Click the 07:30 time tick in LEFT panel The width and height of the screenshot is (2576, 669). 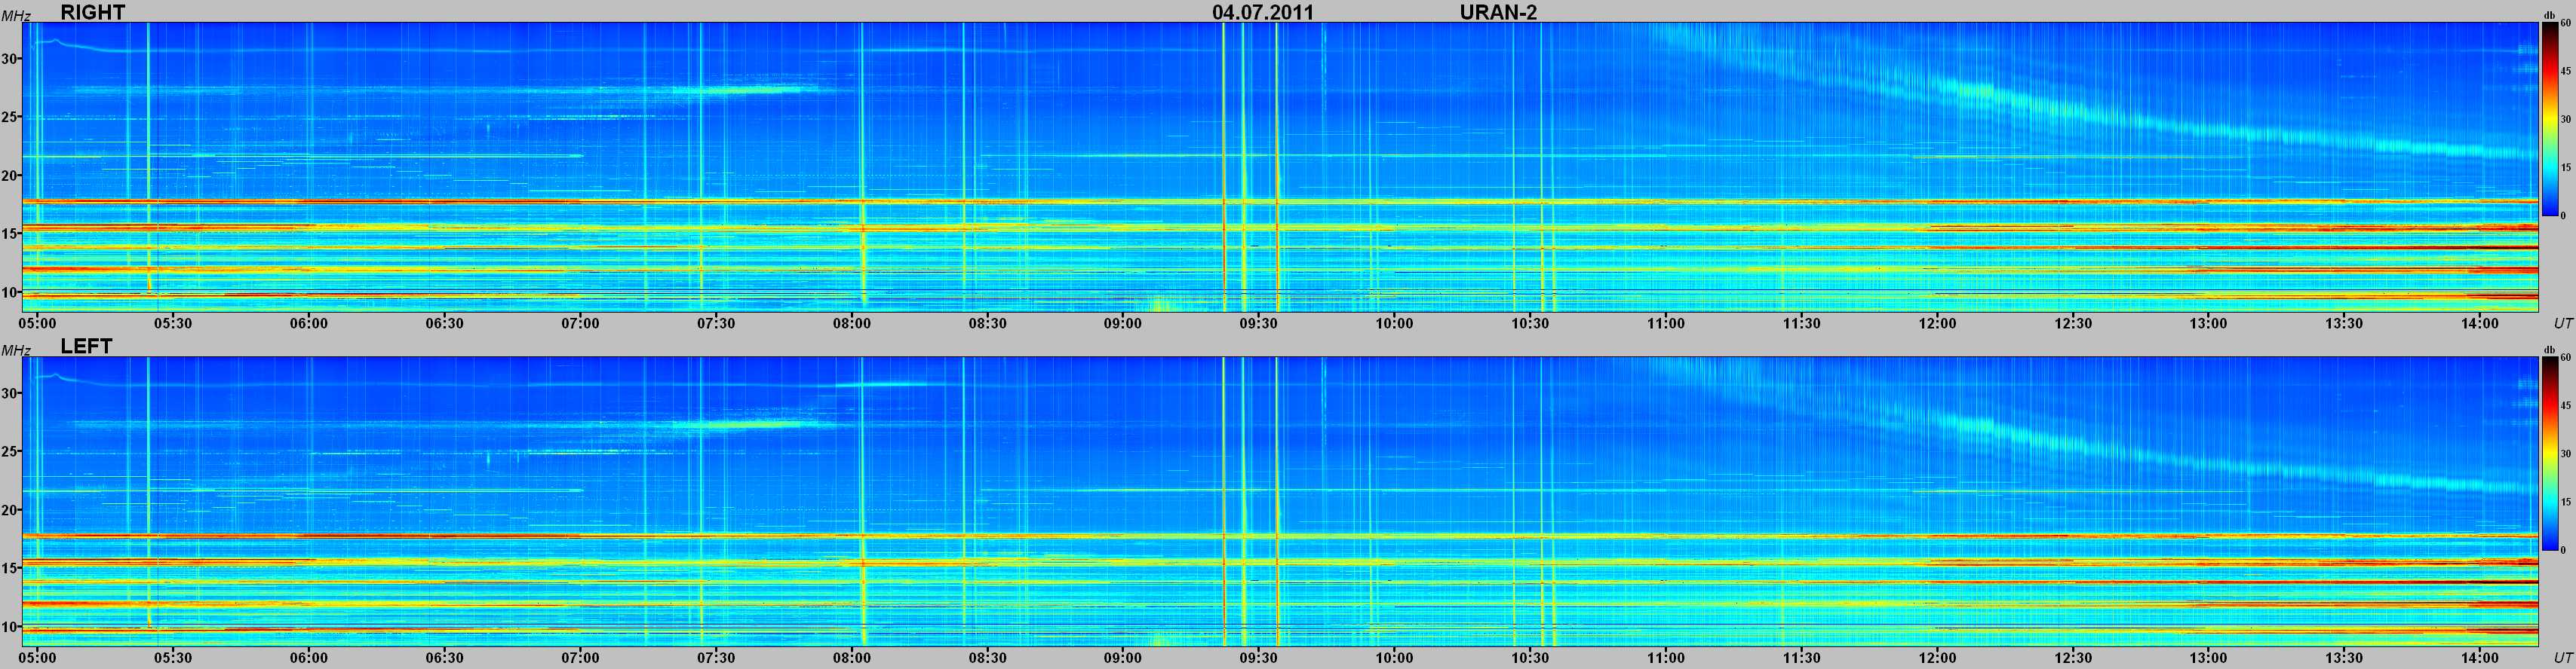click(716, 658)
